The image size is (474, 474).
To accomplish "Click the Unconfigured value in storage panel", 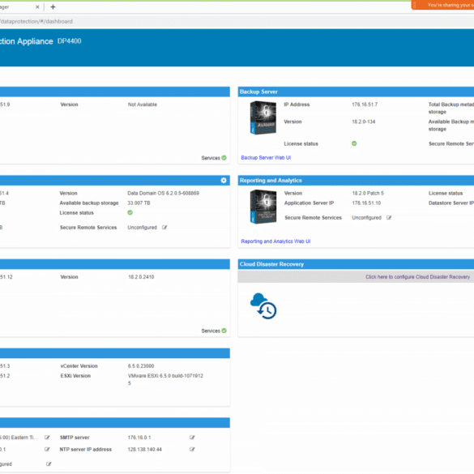I will click(142, 228).
